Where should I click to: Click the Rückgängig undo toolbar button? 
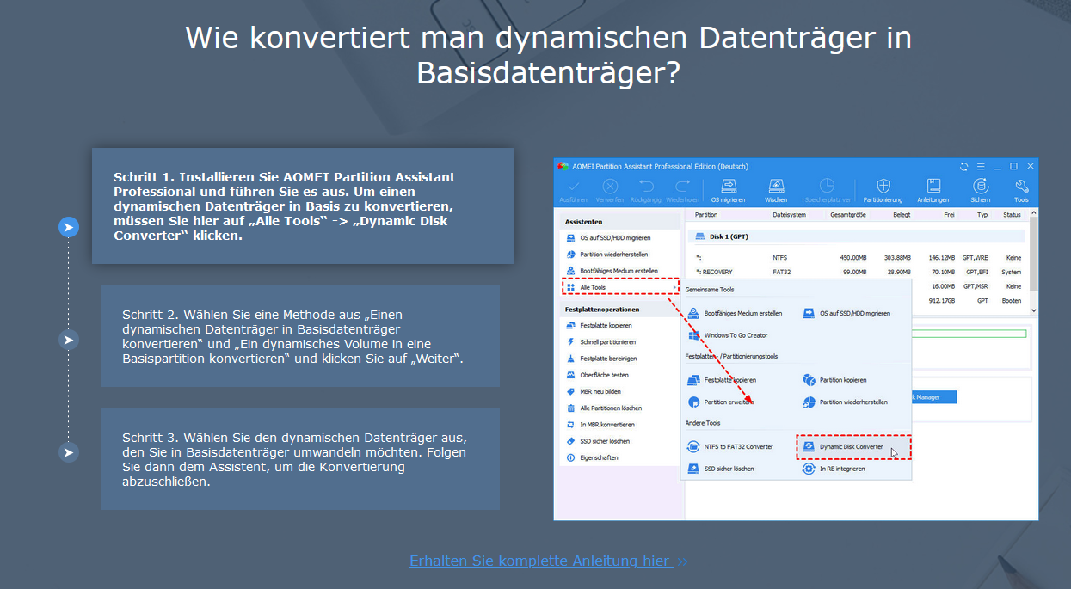(645, 190)
